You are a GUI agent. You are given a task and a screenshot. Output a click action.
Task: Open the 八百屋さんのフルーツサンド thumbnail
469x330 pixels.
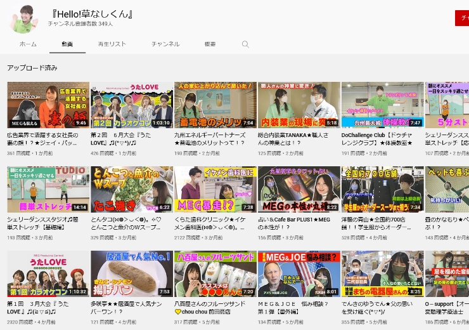[x=215, y=274]
